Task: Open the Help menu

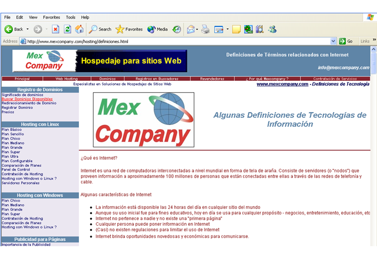Action: pyautogui.click(x=85, y=17)
